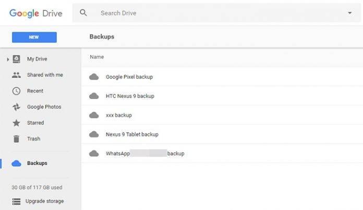This screenshot has height=210, width=363.
Task: Select the WhatsApp backup entry
Action: click(x=222, y=153)
